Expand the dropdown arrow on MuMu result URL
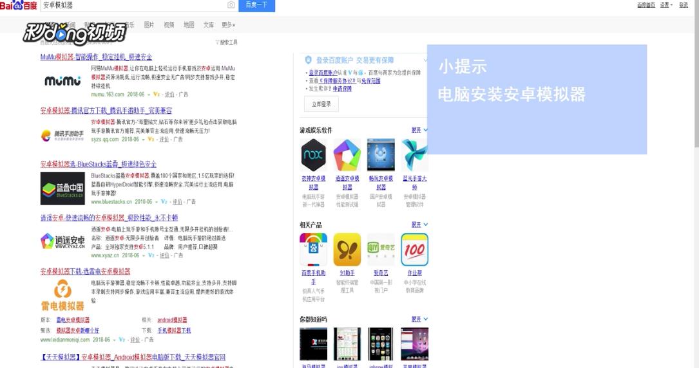This screenshot has width=699, height=368. pos(148,95)
